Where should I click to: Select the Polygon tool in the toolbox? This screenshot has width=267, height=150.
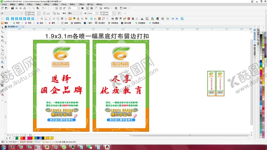2,62
